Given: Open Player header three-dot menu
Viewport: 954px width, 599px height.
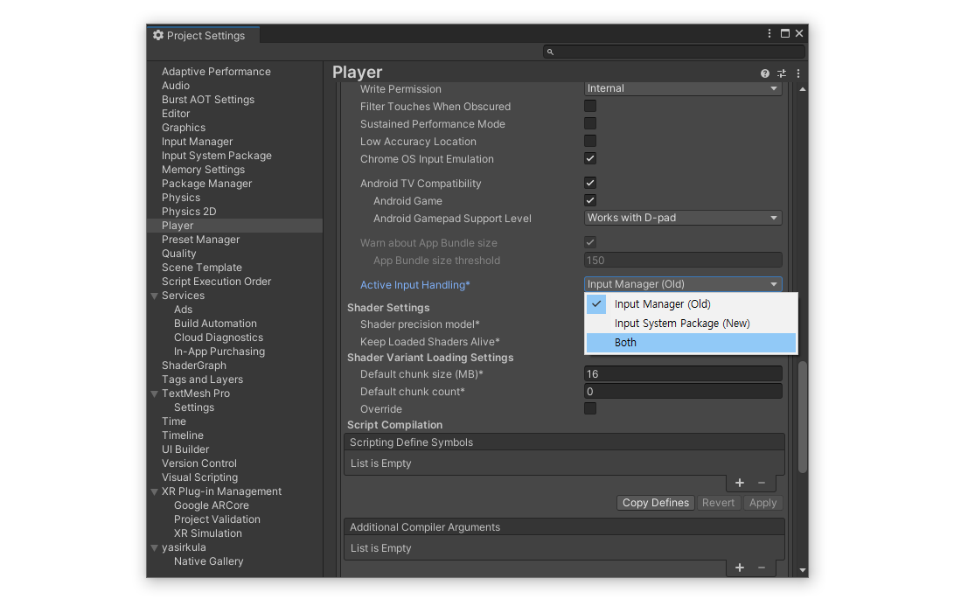Looking at the screenshot, I should point(798,73).
